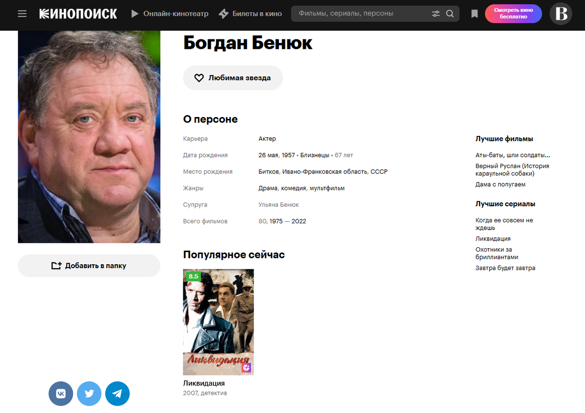Click Смотреть кино бесплатно button
Image resolution: width=585 pixels, height=413 pixels.
coord(513,14)
